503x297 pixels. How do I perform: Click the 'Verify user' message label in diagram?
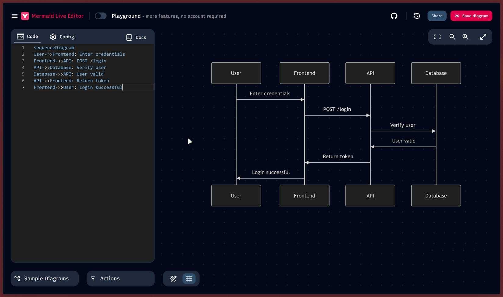point(403,125)
